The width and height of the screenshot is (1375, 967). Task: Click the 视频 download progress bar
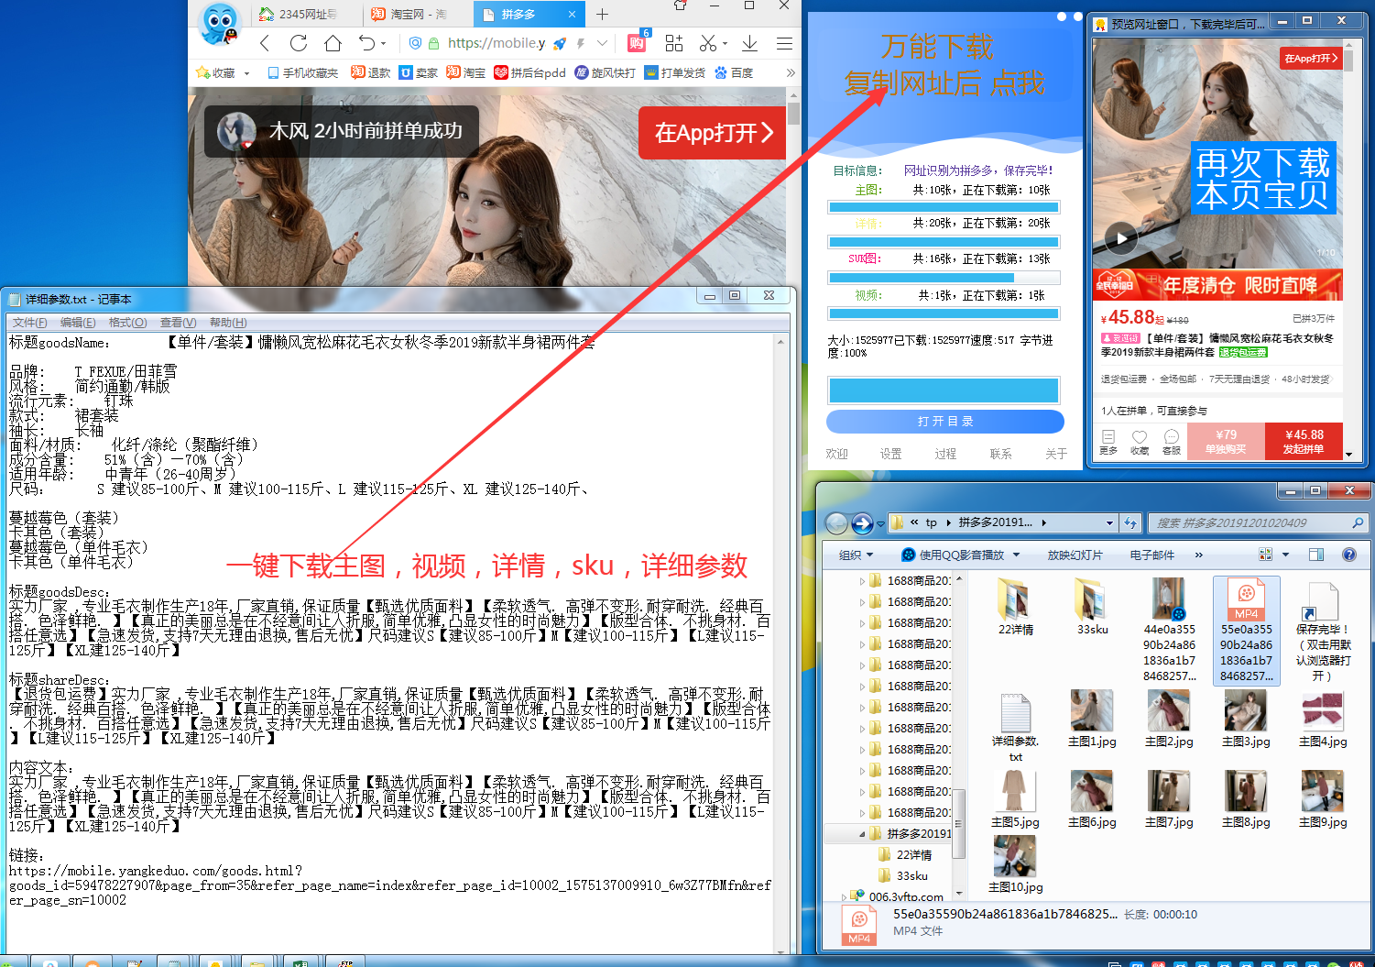coord(944,313)
